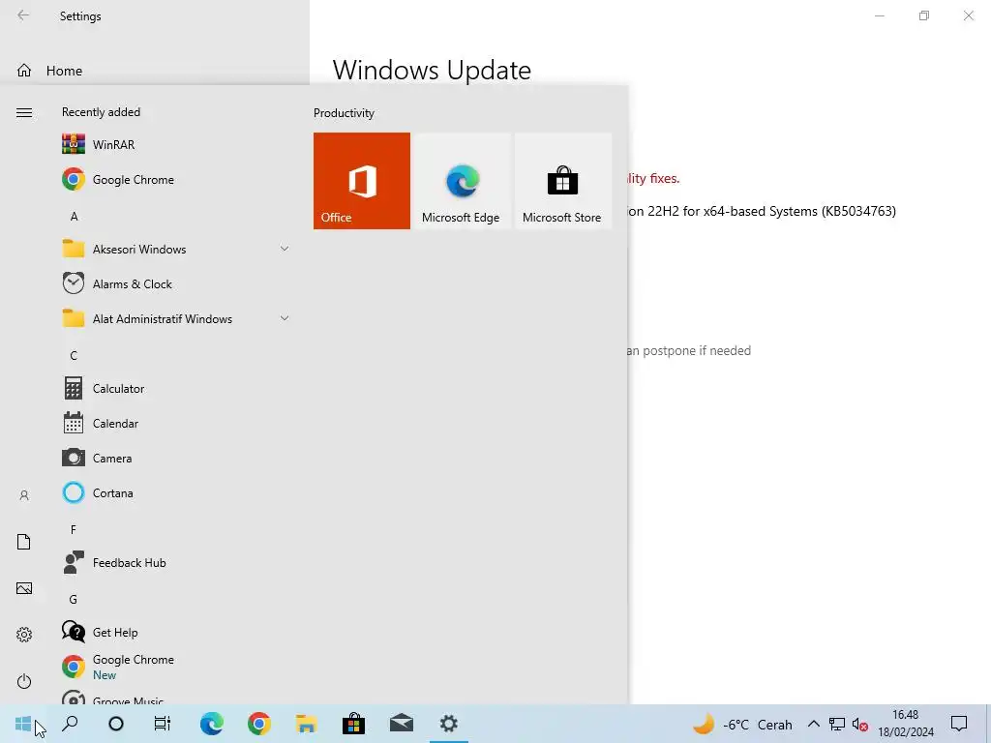The image size is (991, 743).
Task: Open Task View on taskbar
Action: click(163, 724)
